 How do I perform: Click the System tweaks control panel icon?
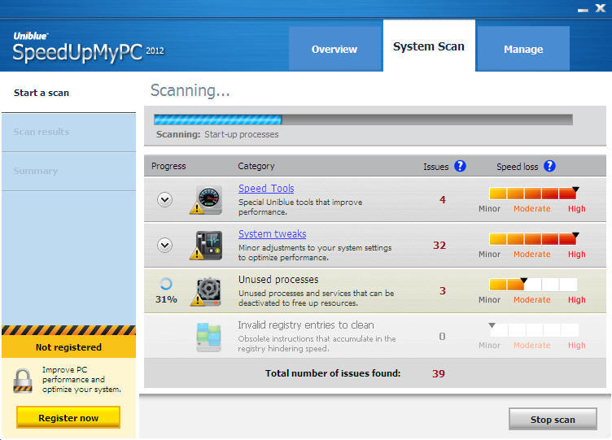point(208,245)
